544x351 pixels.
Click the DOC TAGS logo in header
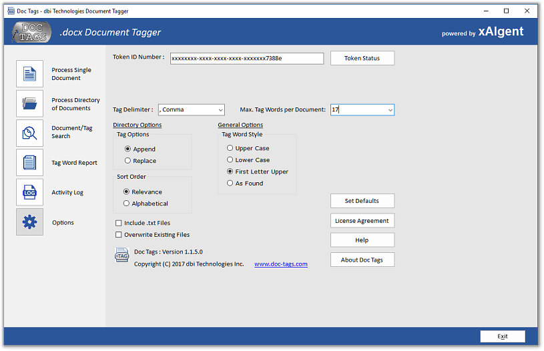(x=31, y=32)
